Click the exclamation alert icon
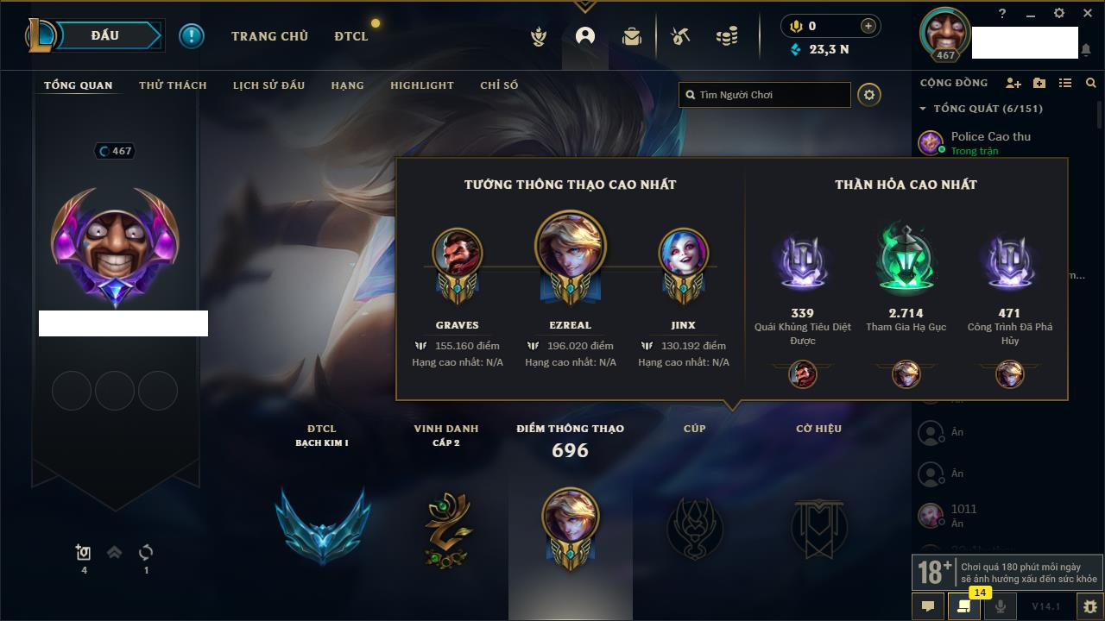 point(192,36)
